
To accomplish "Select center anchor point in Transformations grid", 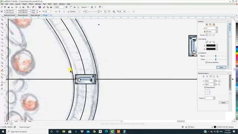I will (208, 92).
